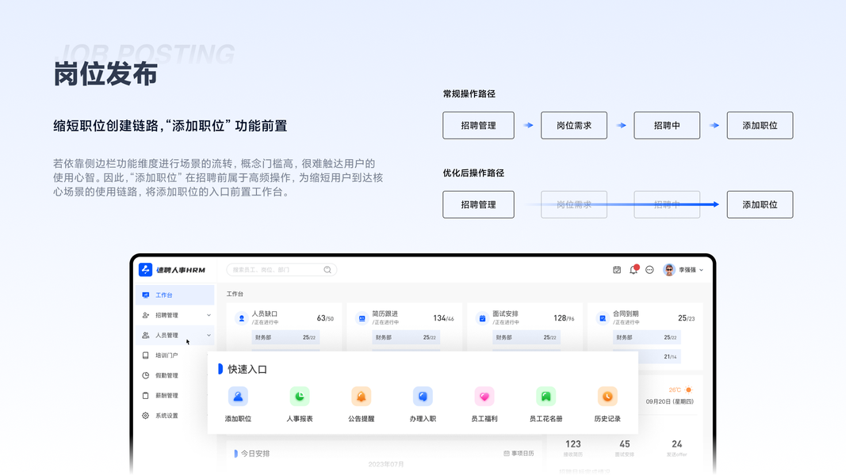The image size is (846, 475).
Task: Open the 添加职位 quick entry icon
Action: click(238, 397)
